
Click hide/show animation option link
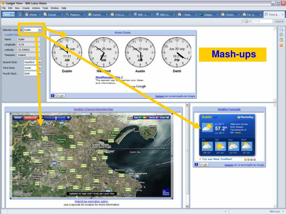(x=91, y=201)
